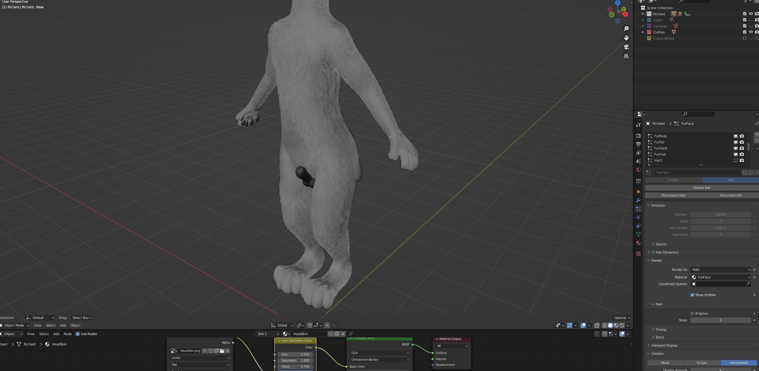759x371 pixels.
Task: Expand Richard collection in outliner
Action: (643, 14)
